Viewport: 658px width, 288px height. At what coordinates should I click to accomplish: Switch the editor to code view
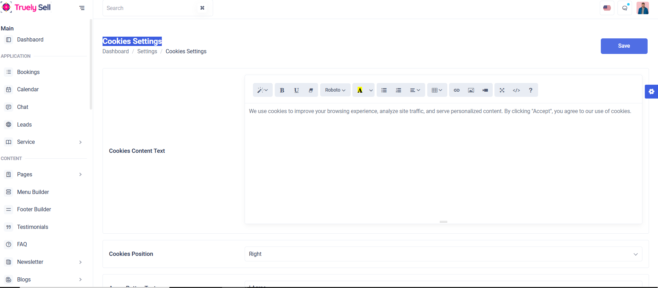click(x=516, y=90)
